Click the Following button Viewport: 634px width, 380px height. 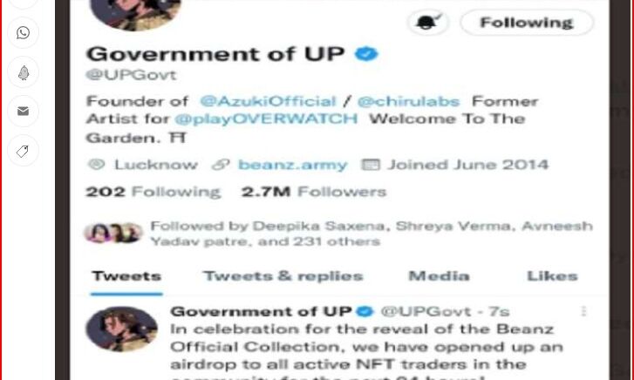pos(527,23)
